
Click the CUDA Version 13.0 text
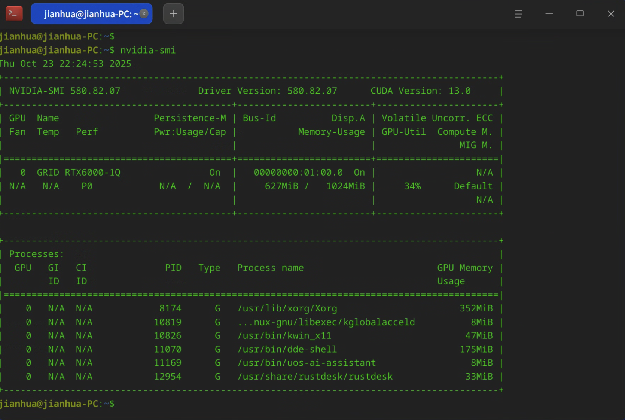420,91
